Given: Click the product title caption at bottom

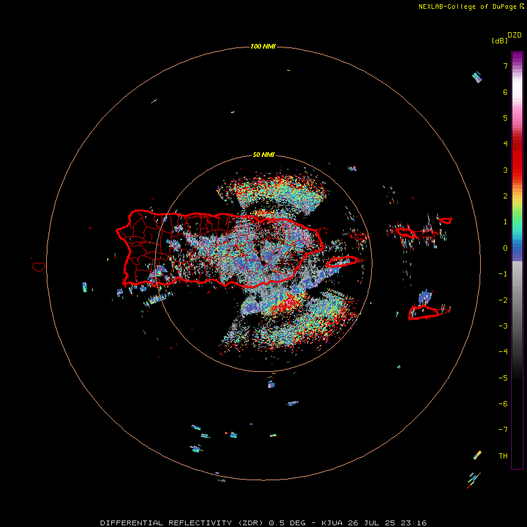Looking at the screenshot, I should (x=263, y=523).
